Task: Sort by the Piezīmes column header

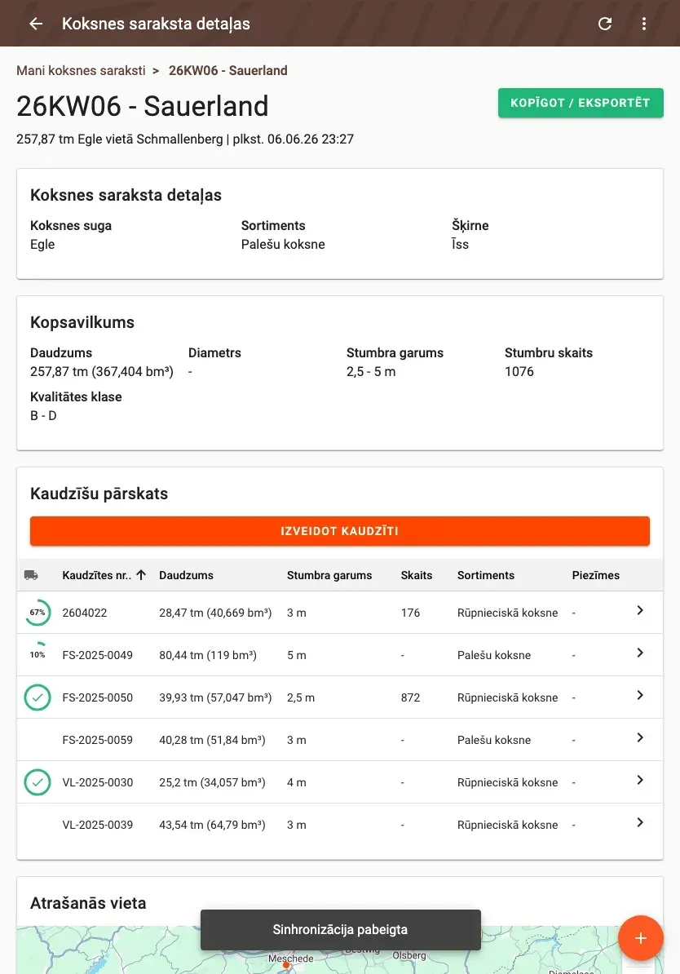Action: click(x=595, y=575)
